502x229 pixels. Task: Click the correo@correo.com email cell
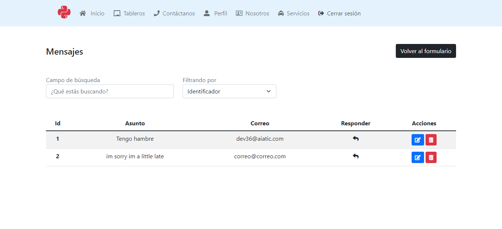(x=260, y=156)
